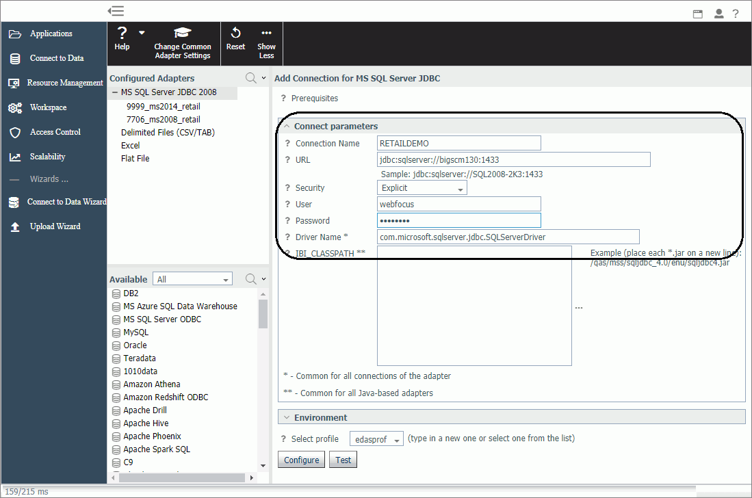
Task: Open Available search options arrow
Action: point(263,278)
